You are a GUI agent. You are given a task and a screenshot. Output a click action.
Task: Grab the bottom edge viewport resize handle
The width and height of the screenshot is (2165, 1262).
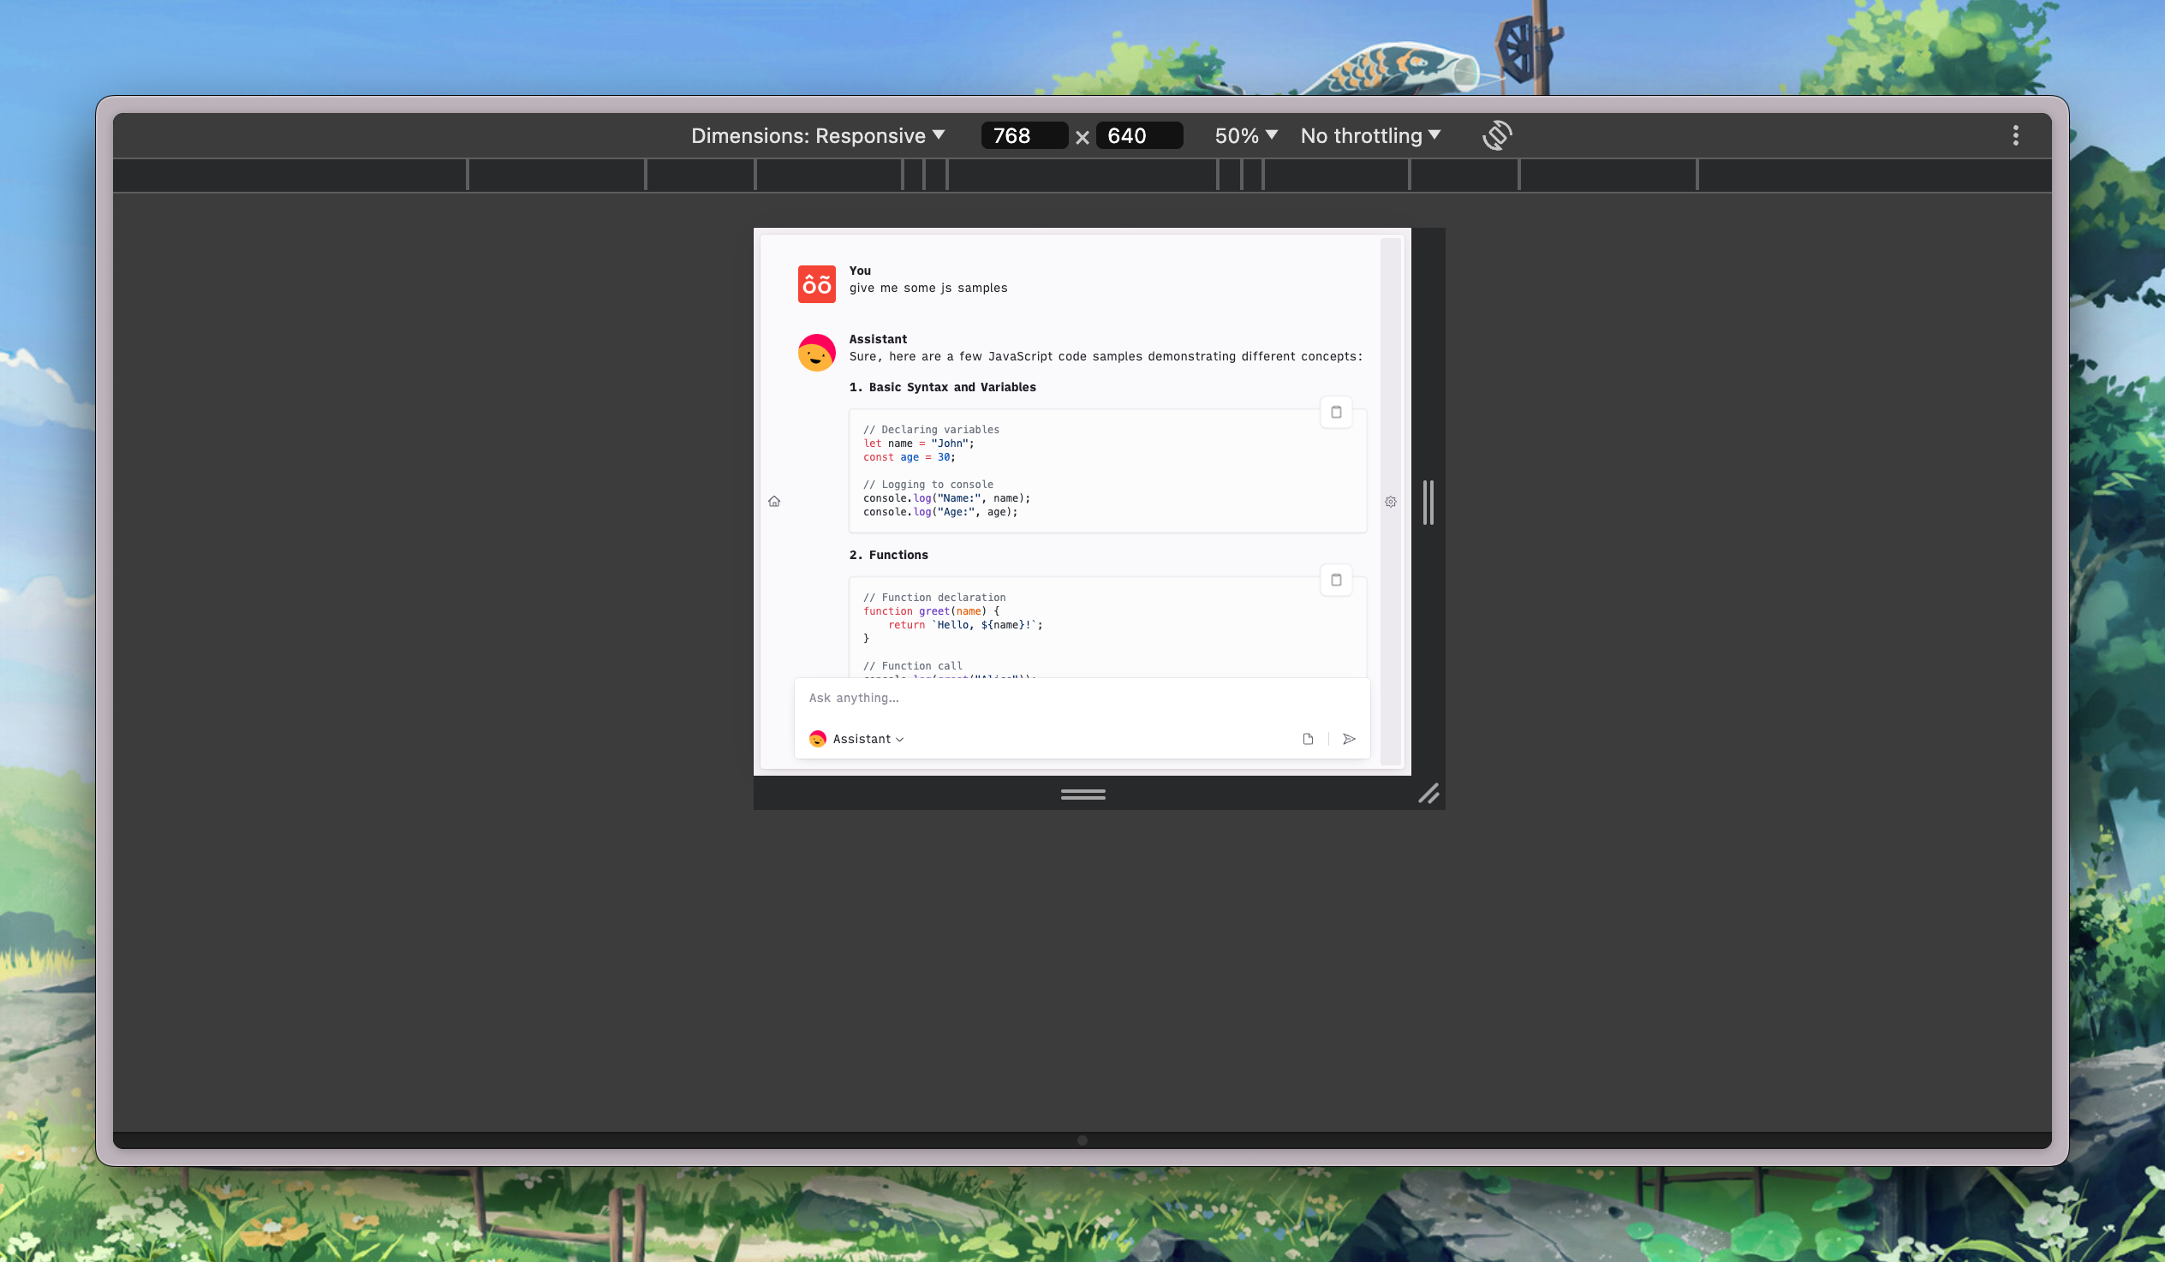tap(1082, 794)
